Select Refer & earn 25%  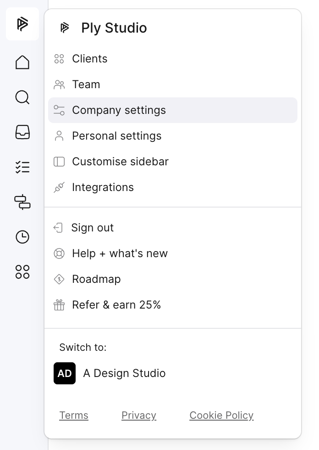pos(173,305)
